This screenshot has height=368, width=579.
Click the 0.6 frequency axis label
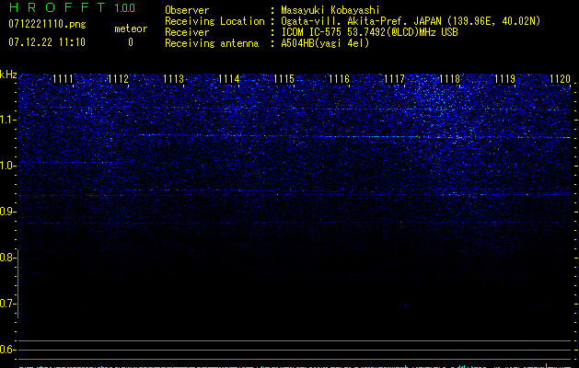point(8,350)
